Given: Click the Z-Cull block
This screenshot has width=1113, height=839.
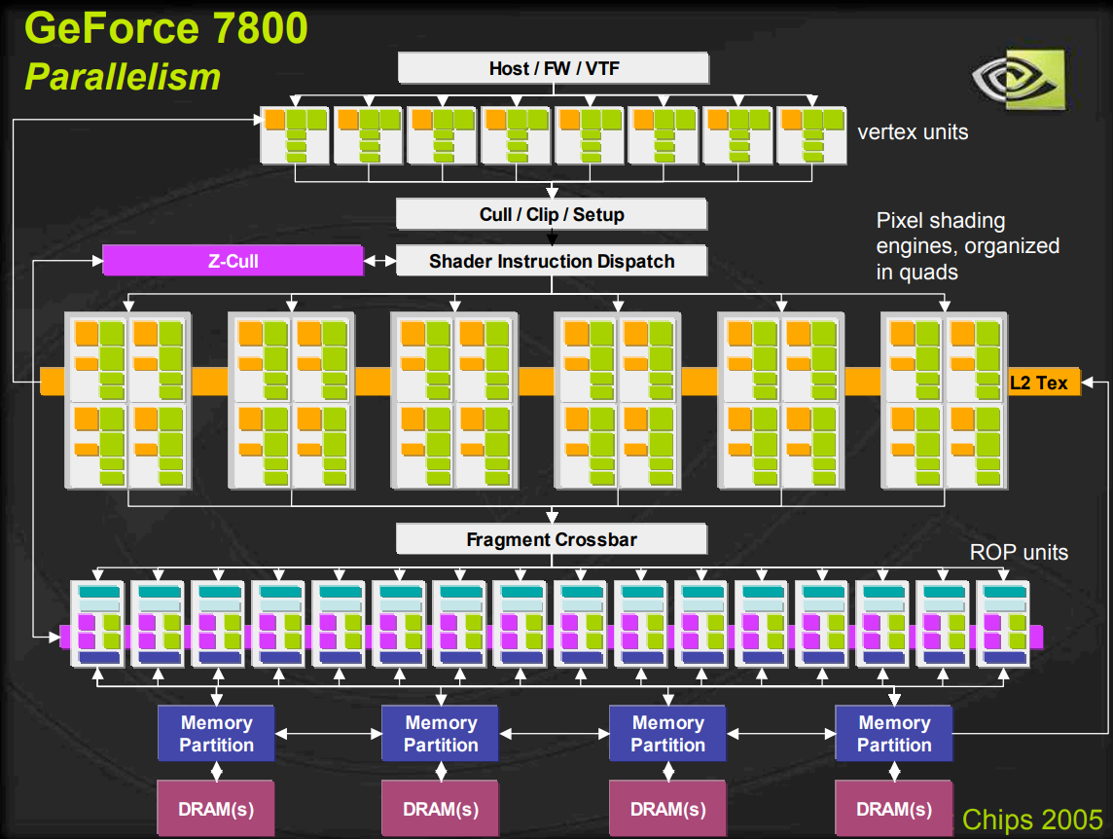Looking at the screenshot, I should pos(233,261).
